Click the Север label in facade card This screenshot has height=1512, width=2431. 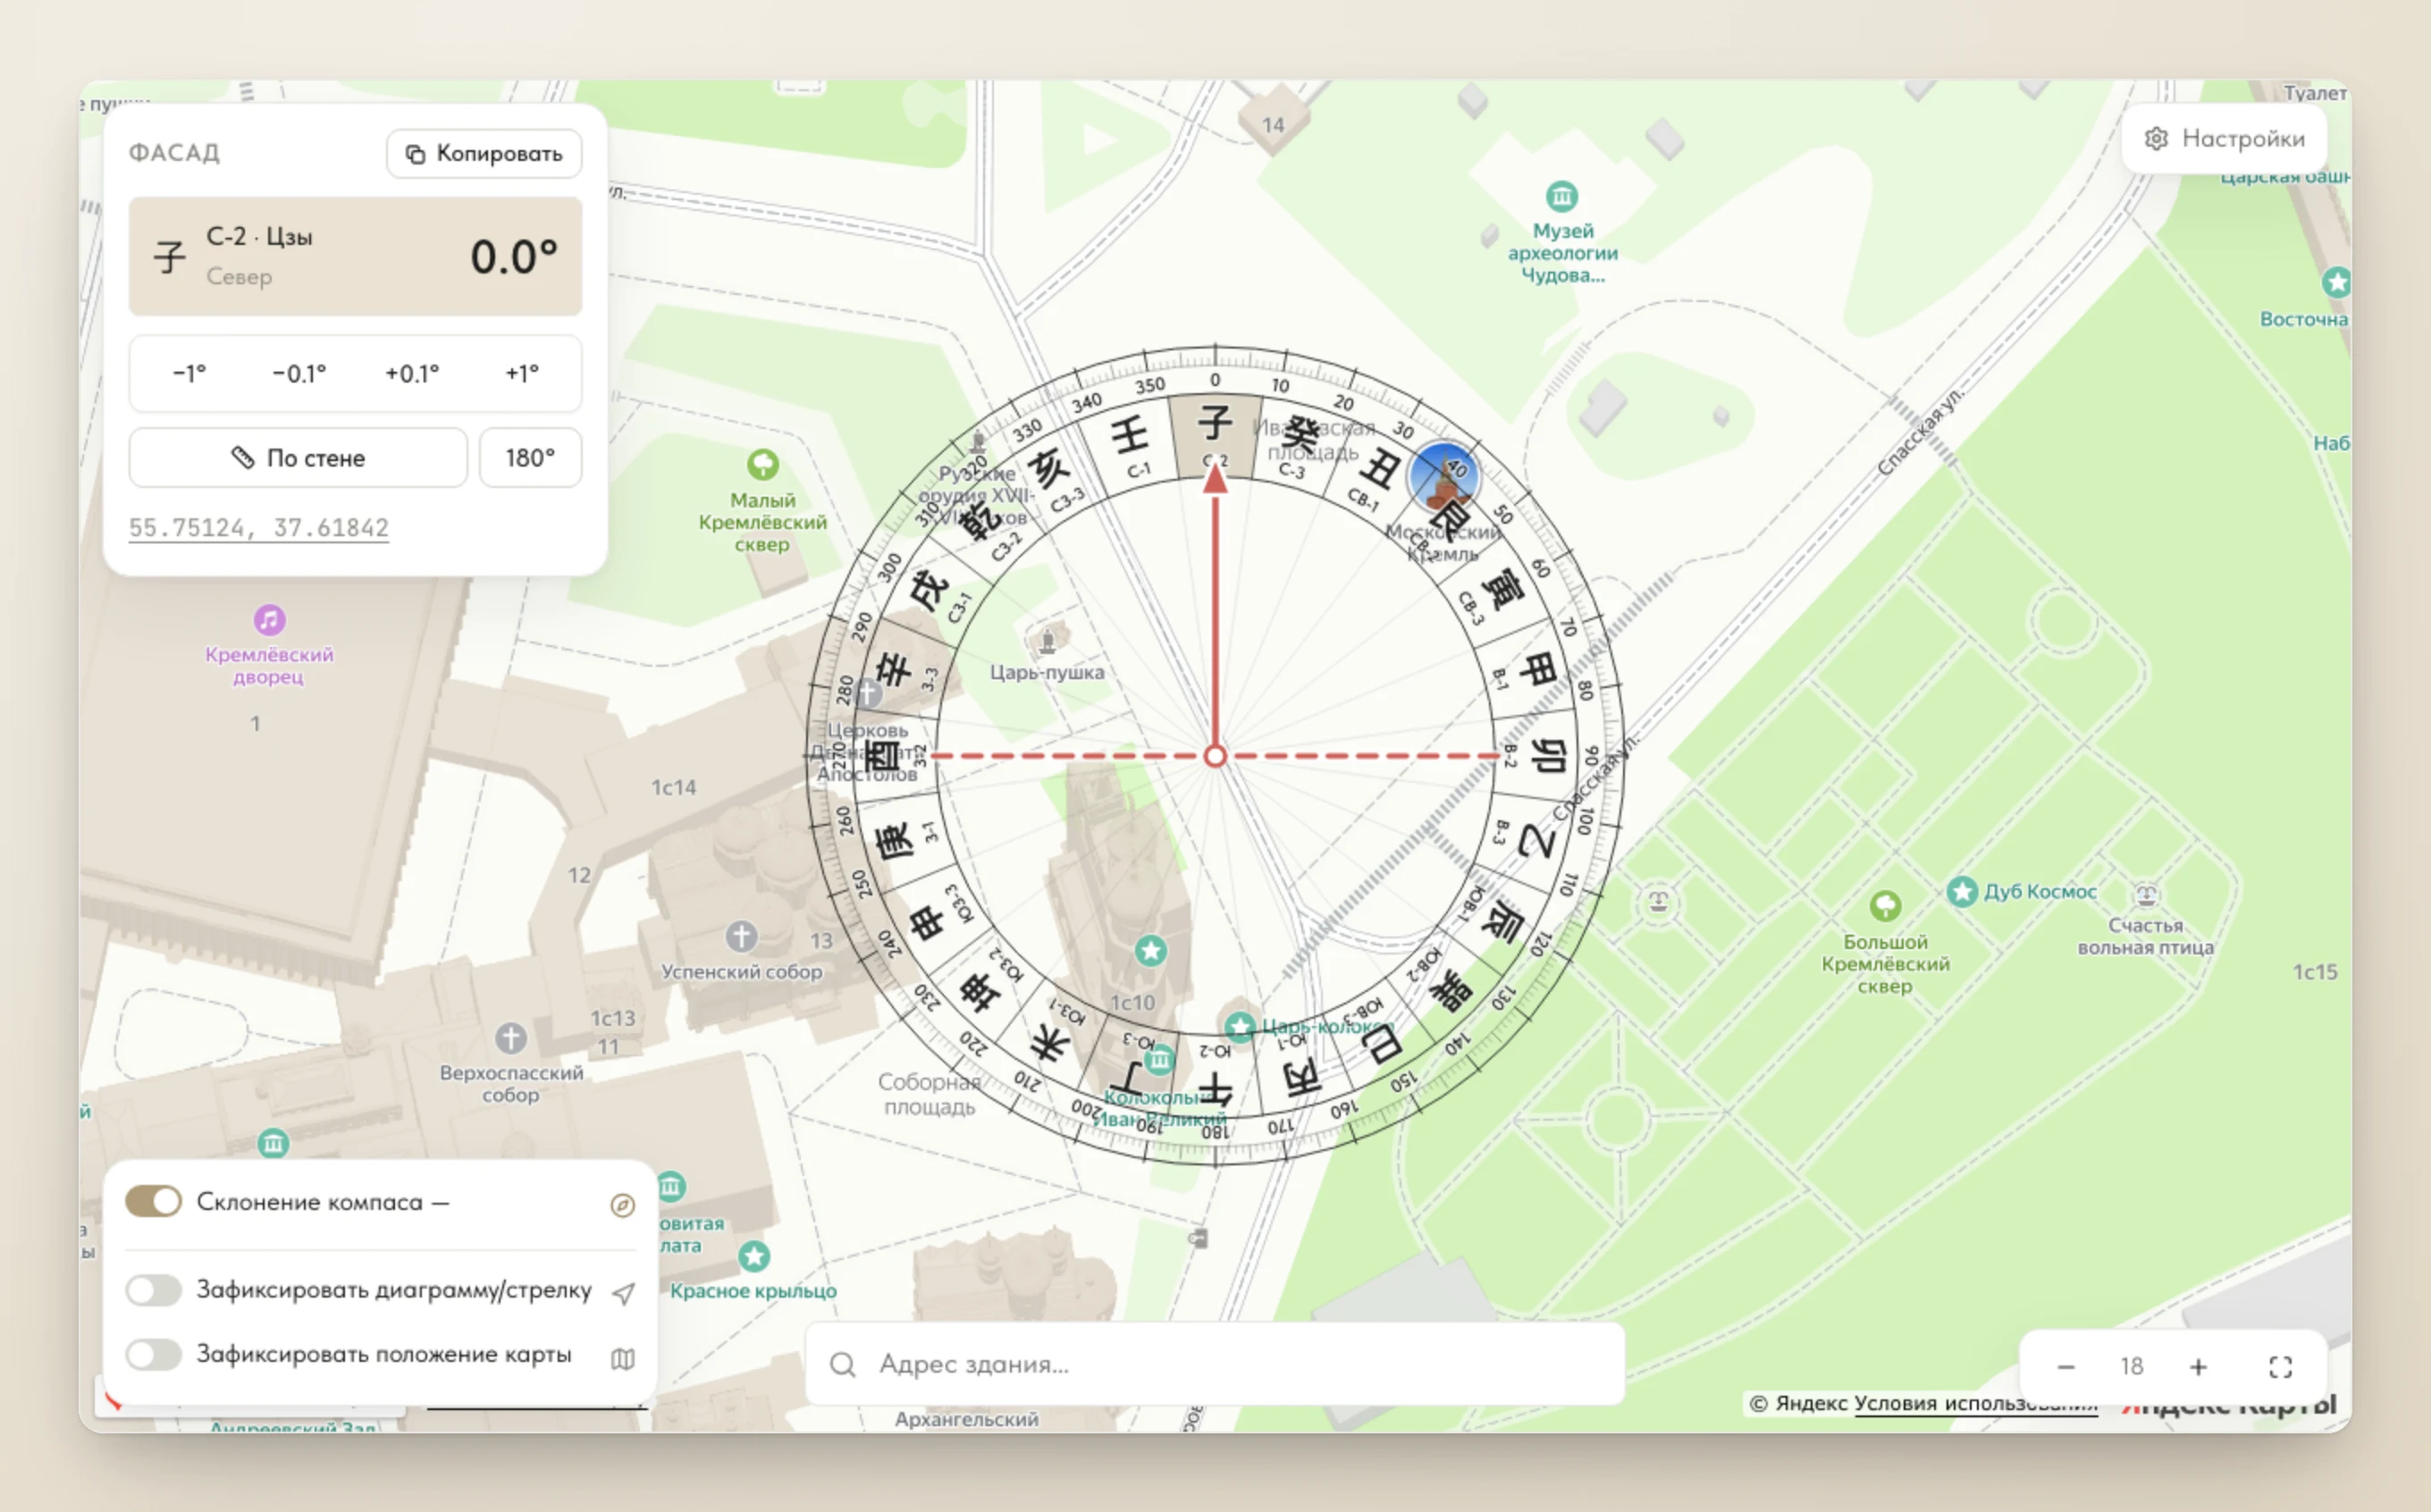pos(239,277)
